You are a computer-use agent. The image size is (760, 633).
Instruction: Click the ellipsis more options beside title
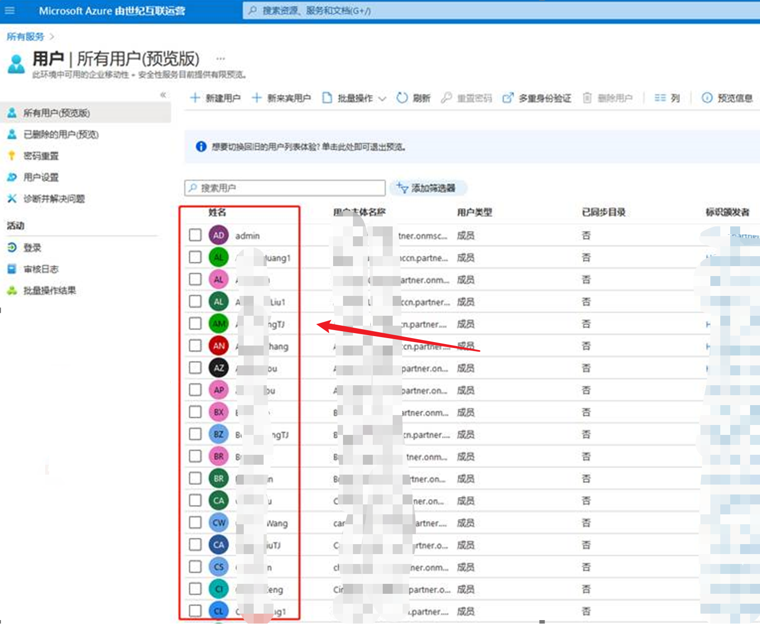click(x=220, y=59)
